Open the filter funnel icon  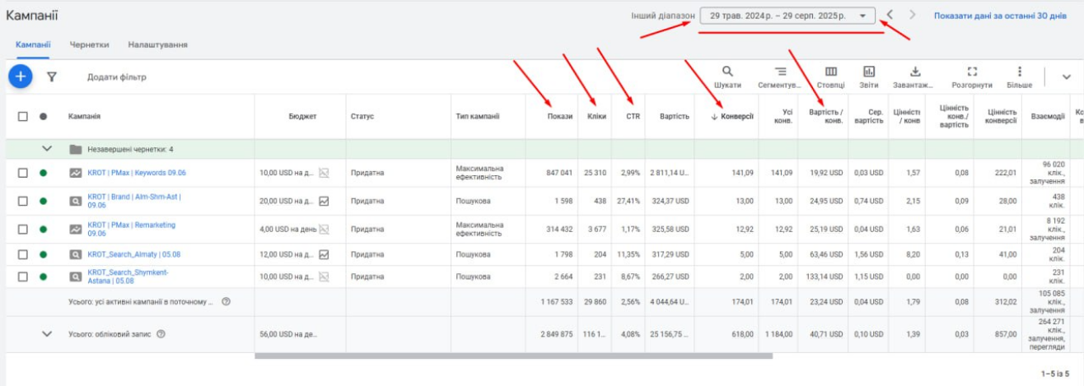52,77
